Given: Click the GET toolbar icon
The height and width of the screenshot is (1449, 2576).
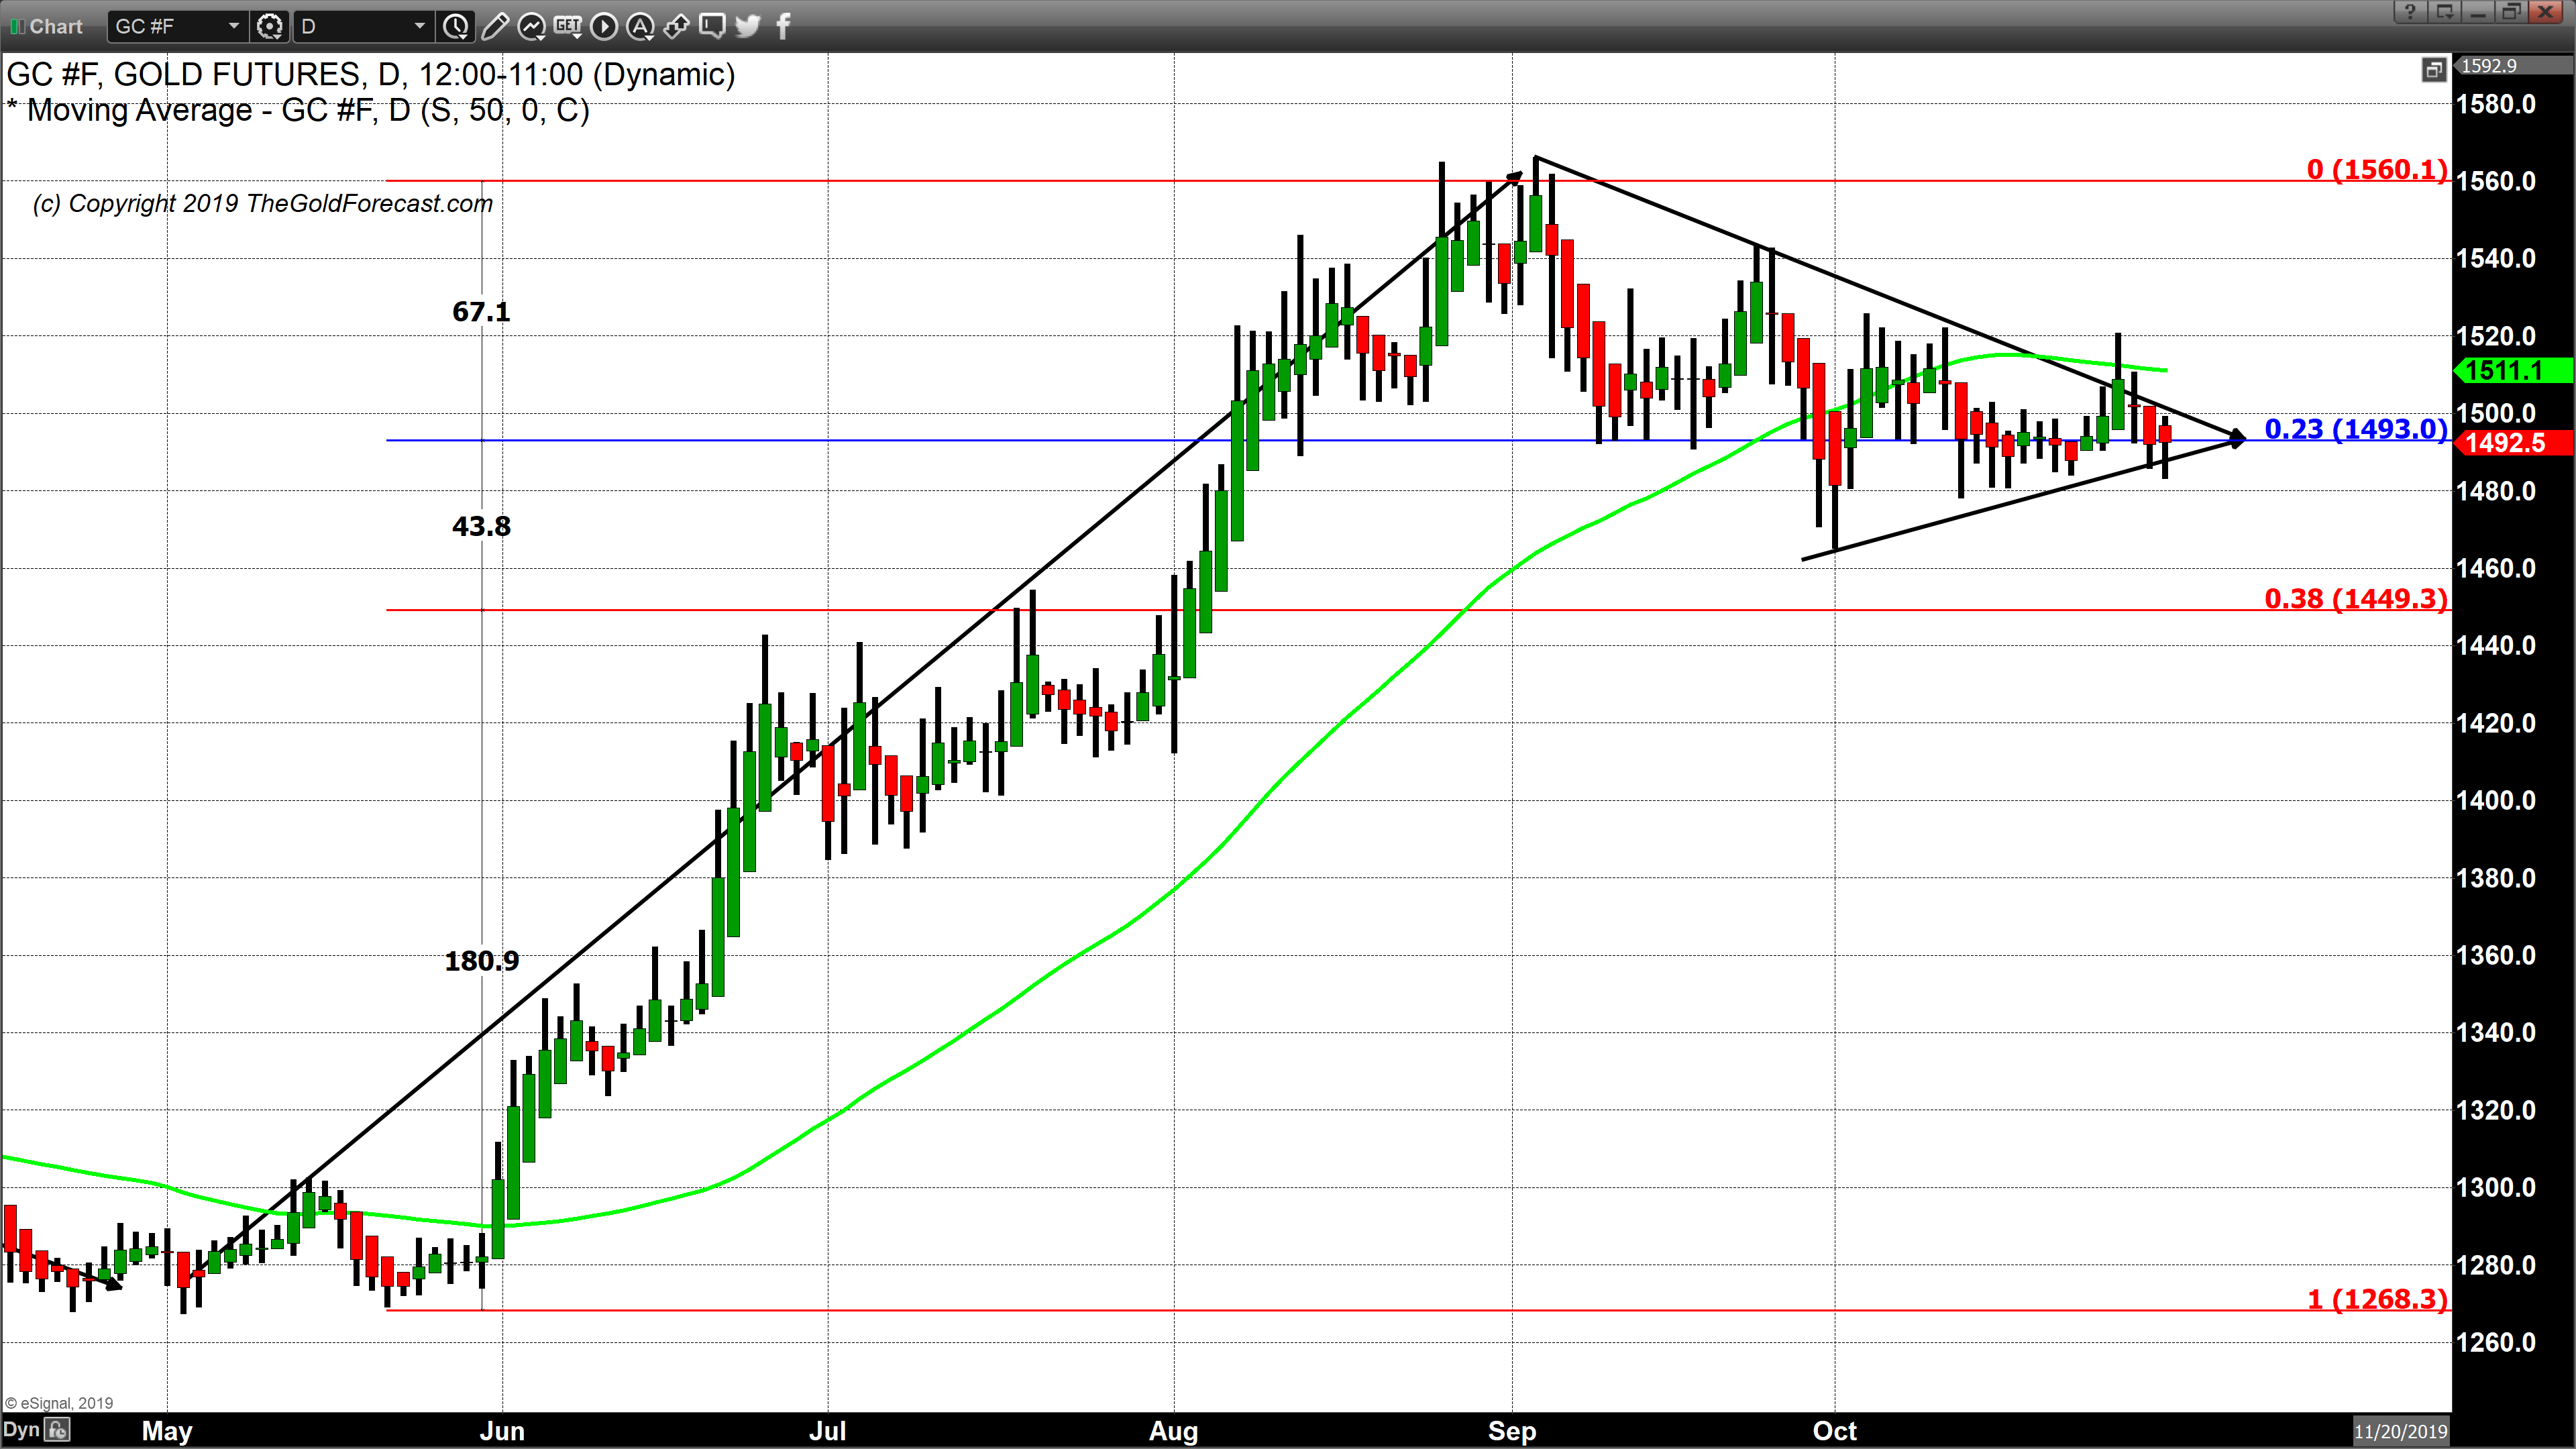Looking at the screenshot, I should click(x=567, y=26).
